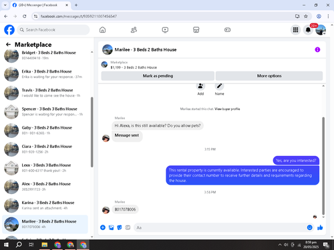Click the Add people icon
The width and height of the screenshot is (334, 250).
click(200, 86)
